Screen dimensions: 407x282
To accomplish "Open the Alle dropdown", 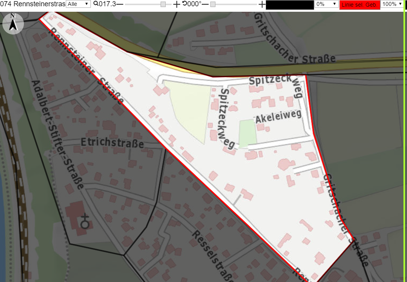I will (78, 4).
